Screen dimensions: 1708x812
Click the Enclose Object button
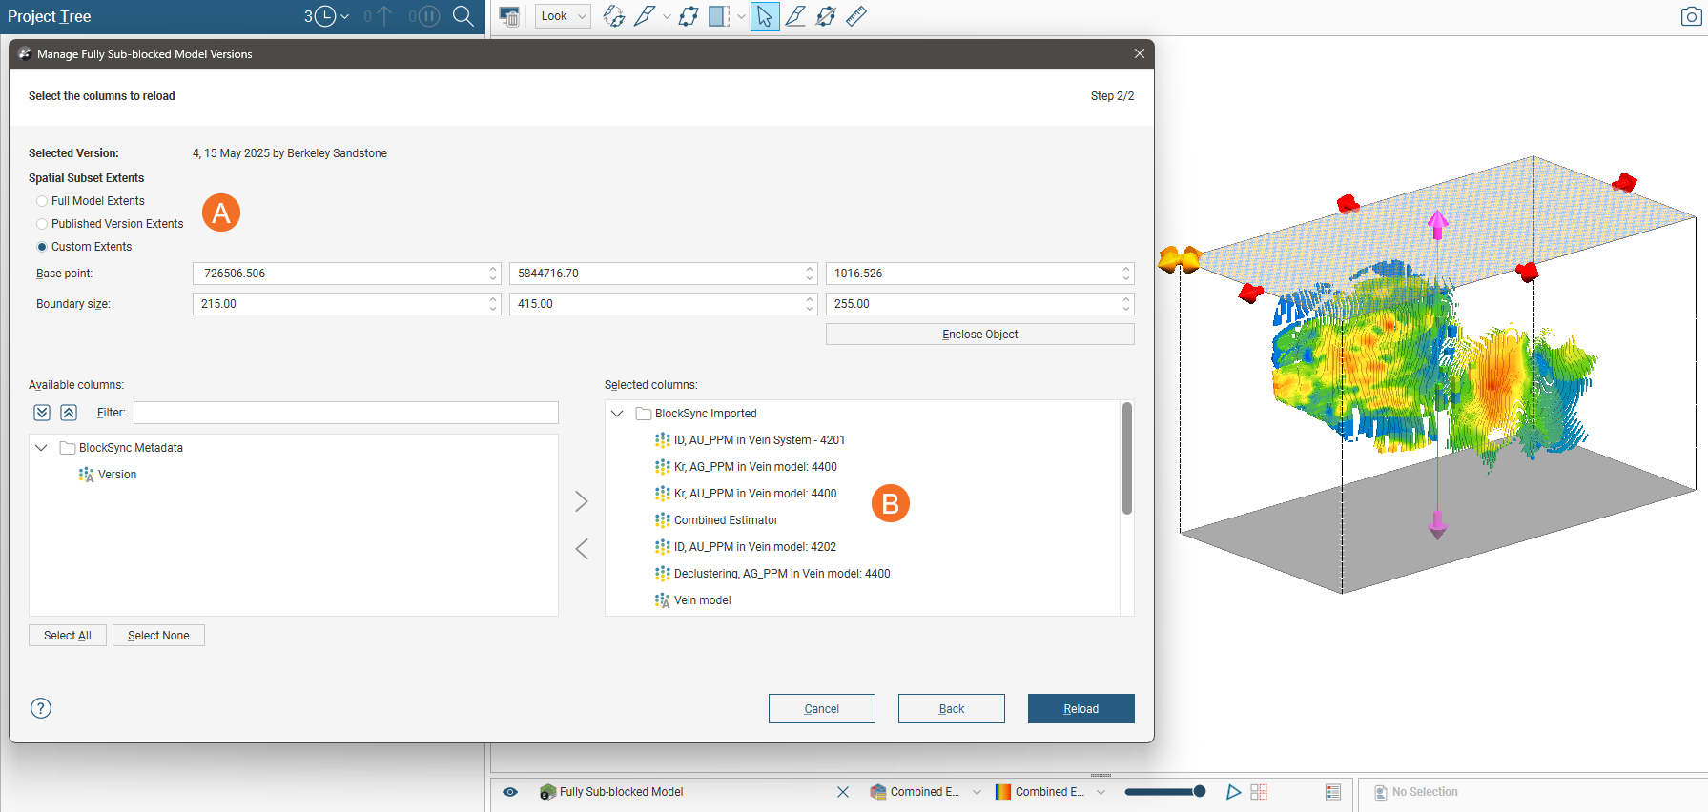tap(979, 335)
